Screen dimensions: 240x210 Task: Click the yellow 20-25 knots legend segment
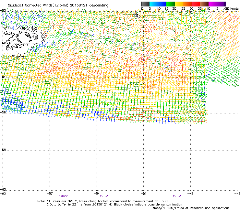[179, 4]
